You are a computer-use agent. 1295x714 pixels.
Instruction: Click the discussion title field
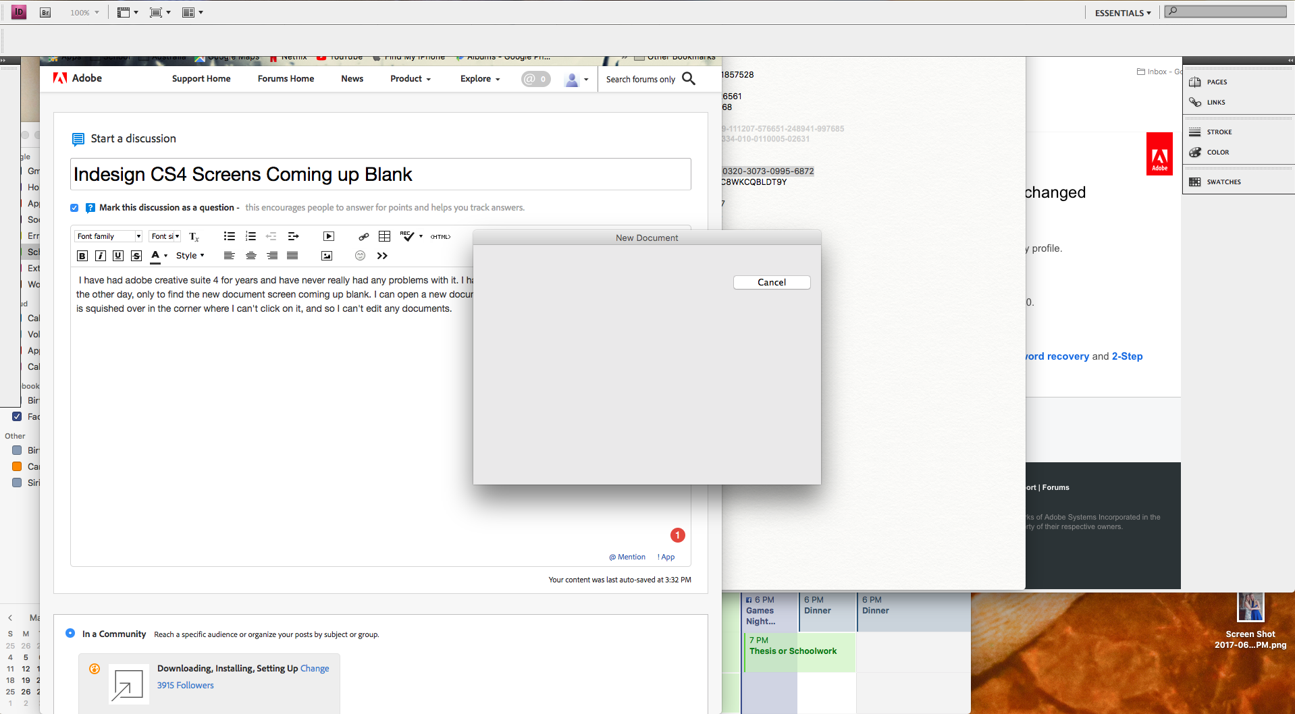tap(381, 174)
